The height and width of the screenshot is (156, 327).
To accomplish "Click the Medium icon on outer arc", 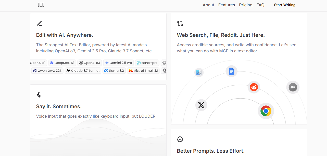I will [293, 87].
